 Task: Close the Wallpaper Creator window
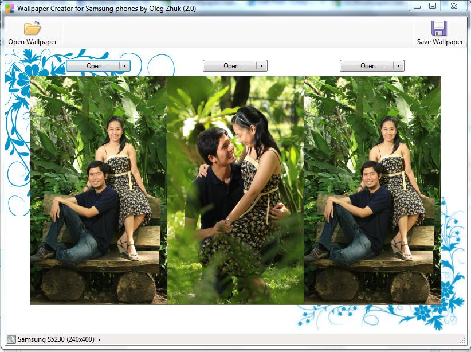pyautogui.click(x=454, y=6)
